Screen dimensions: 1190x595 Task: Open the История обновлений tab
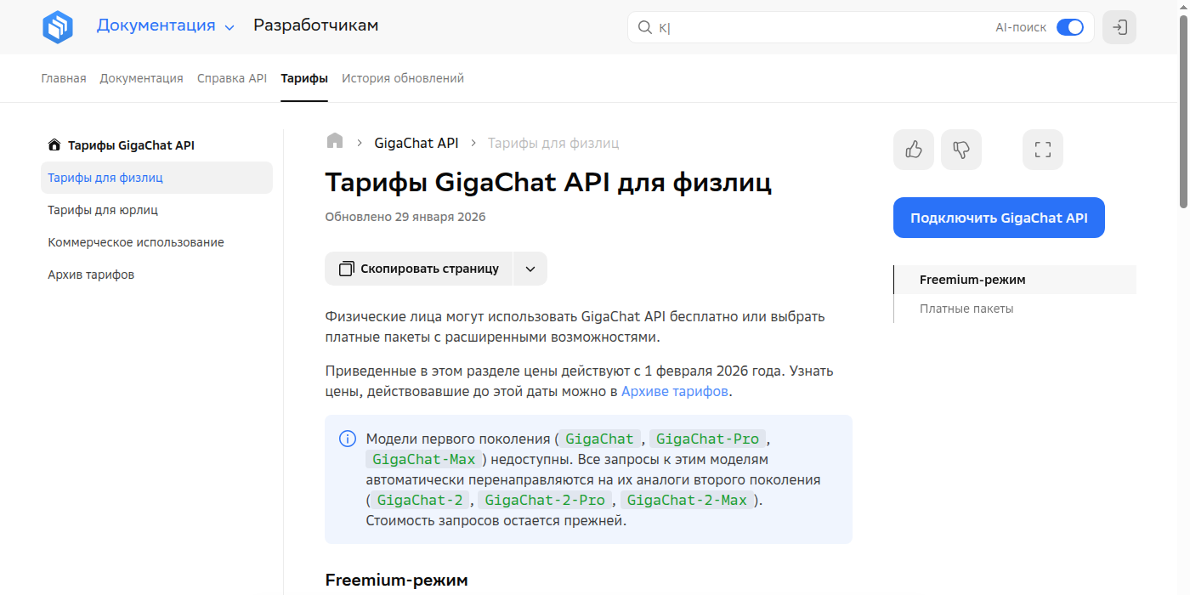[x=402, y=77]
